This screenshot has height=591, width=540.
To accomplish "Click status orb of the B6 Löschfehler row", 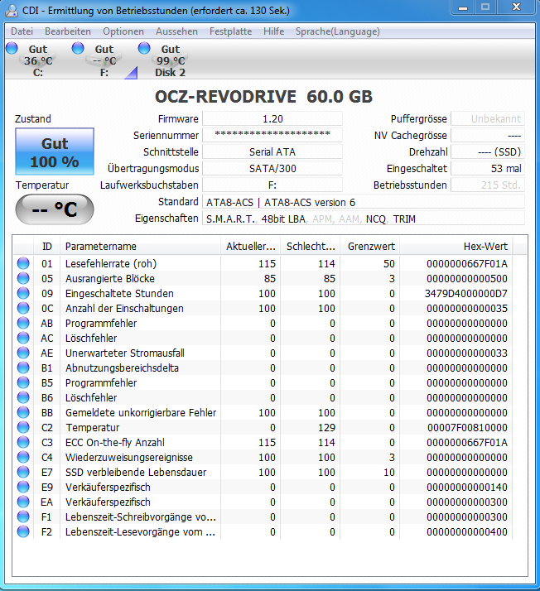I will pos(23,397).
